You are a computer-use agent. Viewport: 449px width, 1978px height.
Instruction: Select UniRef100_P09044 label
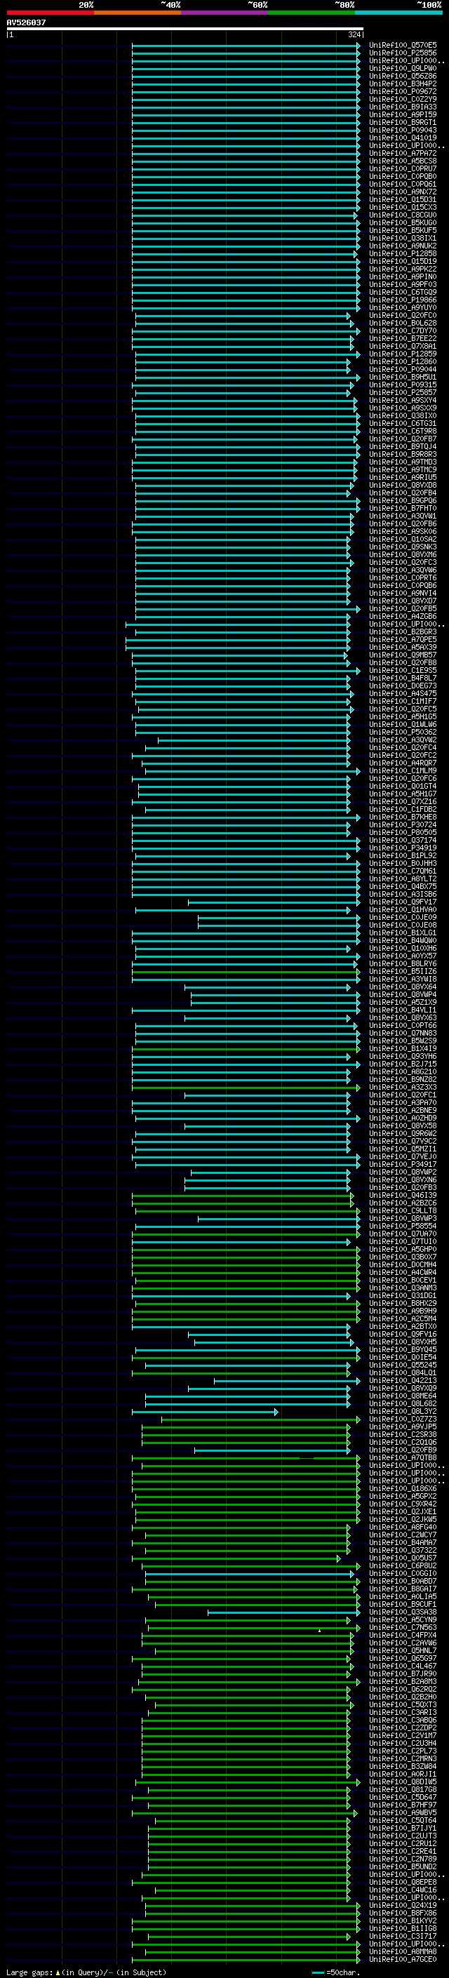coord(403,369)
